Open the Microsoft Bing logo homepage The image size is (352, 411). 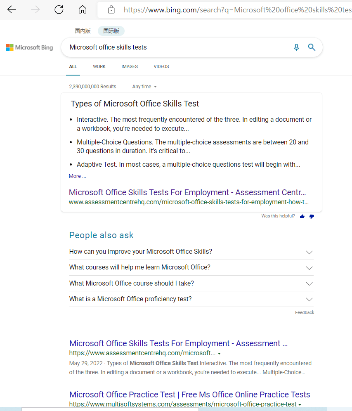tap(30, 47)
